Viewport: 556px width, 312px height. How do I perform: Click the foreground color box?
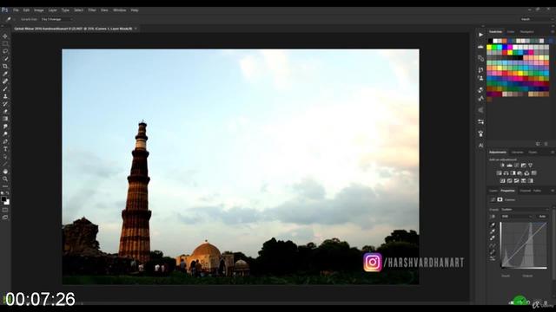pos(3,199)
